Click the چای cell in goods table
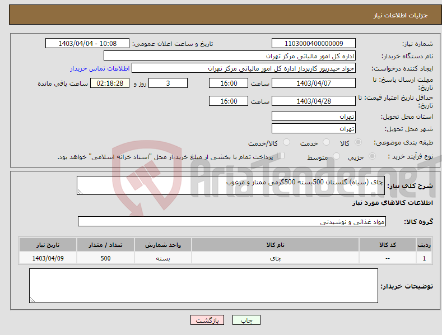 coord(275,258)
